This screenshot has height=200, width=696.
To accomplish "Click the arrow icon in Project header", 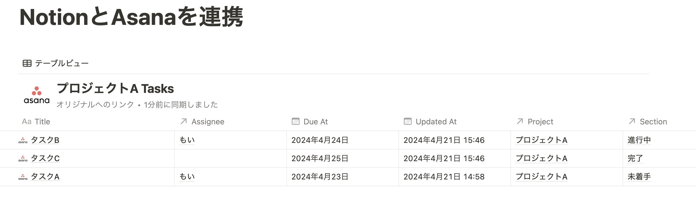I will point(520,121).
